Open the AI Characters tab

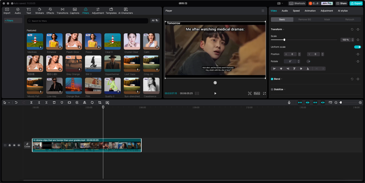(x=125, y=11)
